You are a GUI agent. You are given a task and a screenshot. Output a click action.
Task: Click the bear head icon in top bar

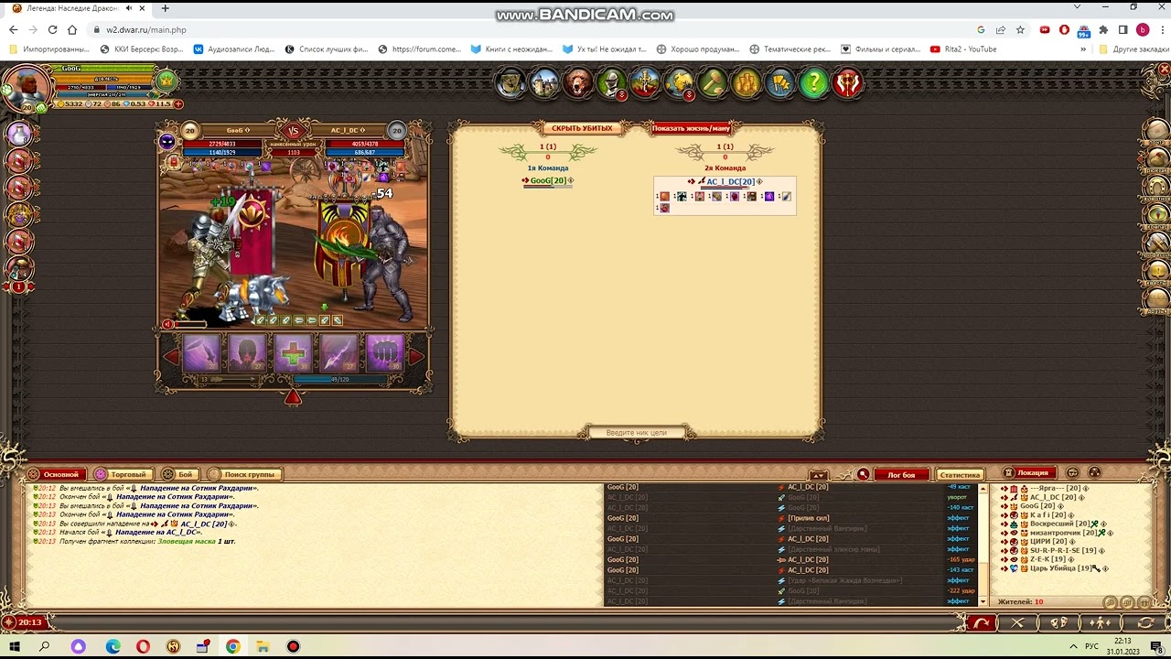click(577, 83)
